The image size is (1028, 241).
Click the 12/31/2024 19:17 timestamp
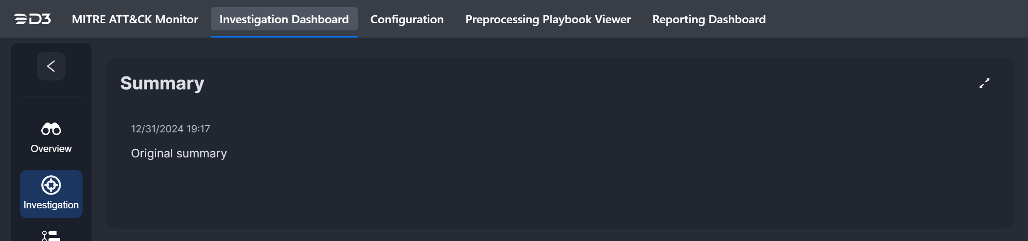(x=171, y=129)
